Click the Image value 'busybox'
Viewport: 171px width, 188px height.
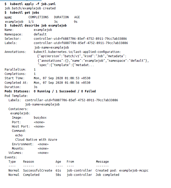[x=40, y=118]
